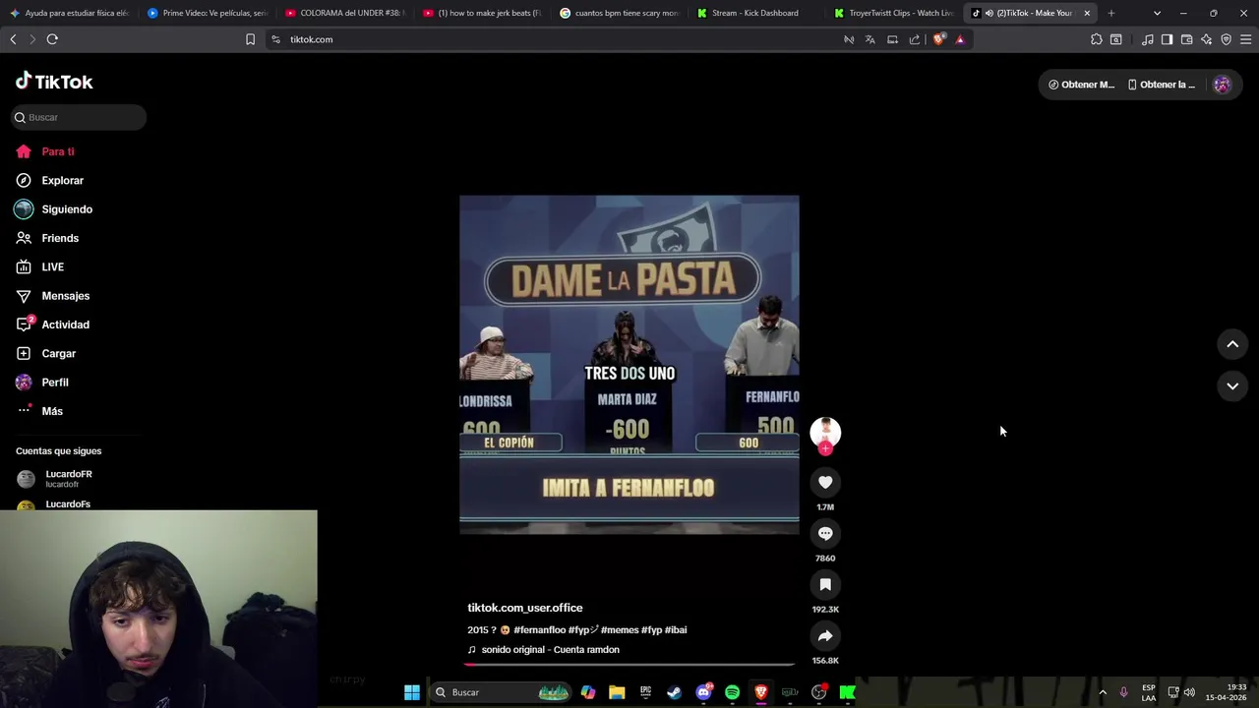Like the video with the heart icon
The width and height of the screenshot is (1259, 708).
[825, 482]
